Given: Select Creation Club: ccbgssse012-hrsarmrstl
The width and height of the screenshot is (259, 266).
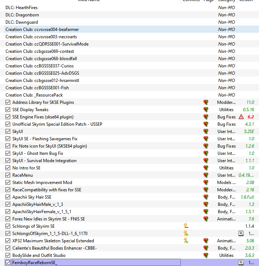Looking at the screenshot, I should 129,81.
